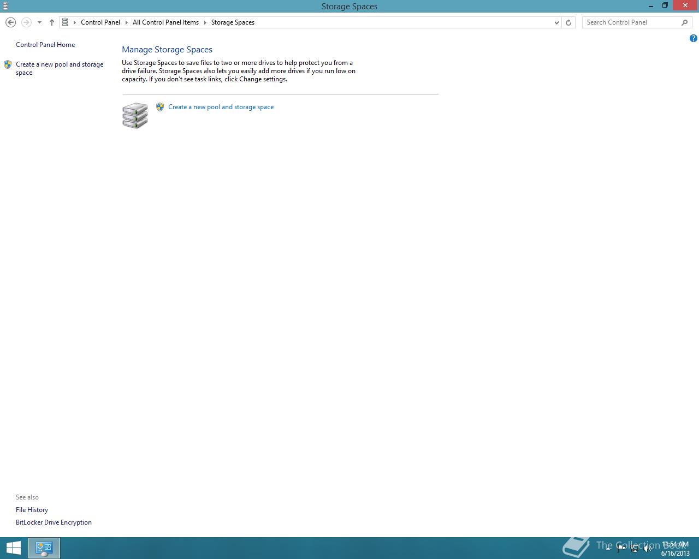Open Action Center flag icon
699x559 pixels.
tap(621, 549)
